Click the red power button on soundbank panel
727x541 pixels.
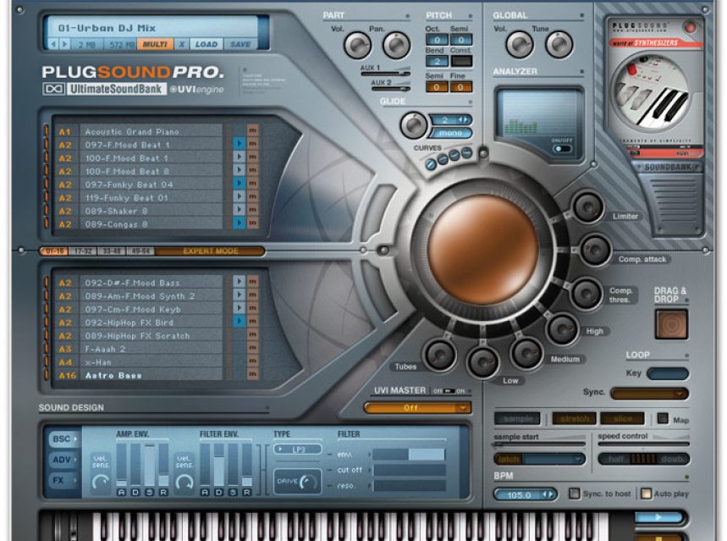click(691, 28)
